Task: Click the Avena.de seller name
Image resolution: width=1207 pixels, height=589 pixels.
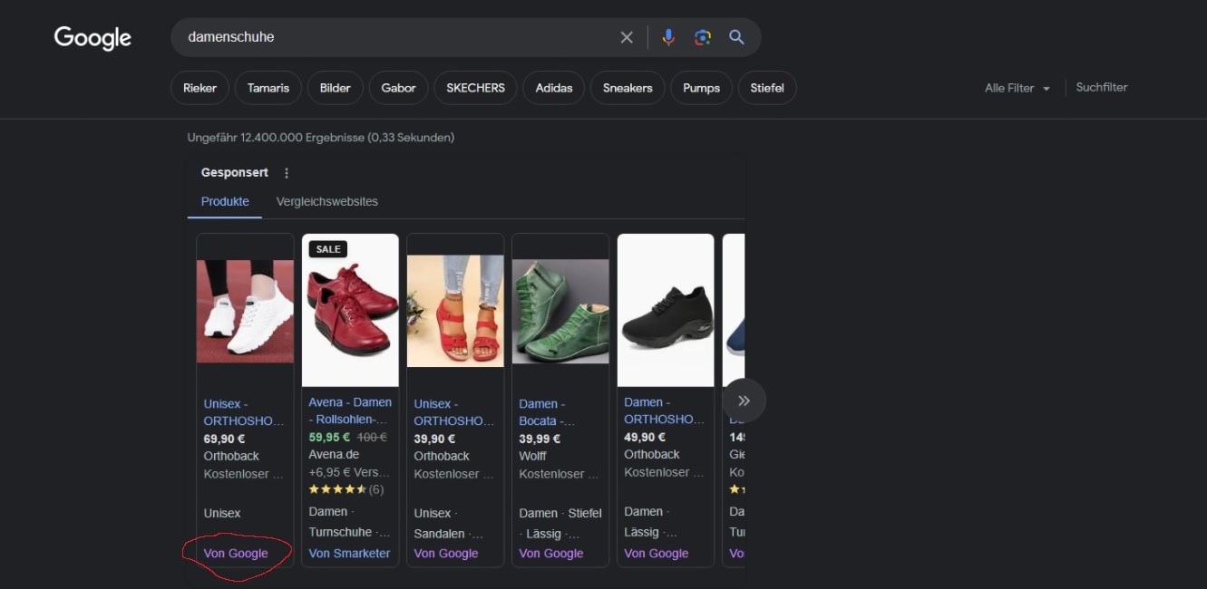Action: [334, 454]
